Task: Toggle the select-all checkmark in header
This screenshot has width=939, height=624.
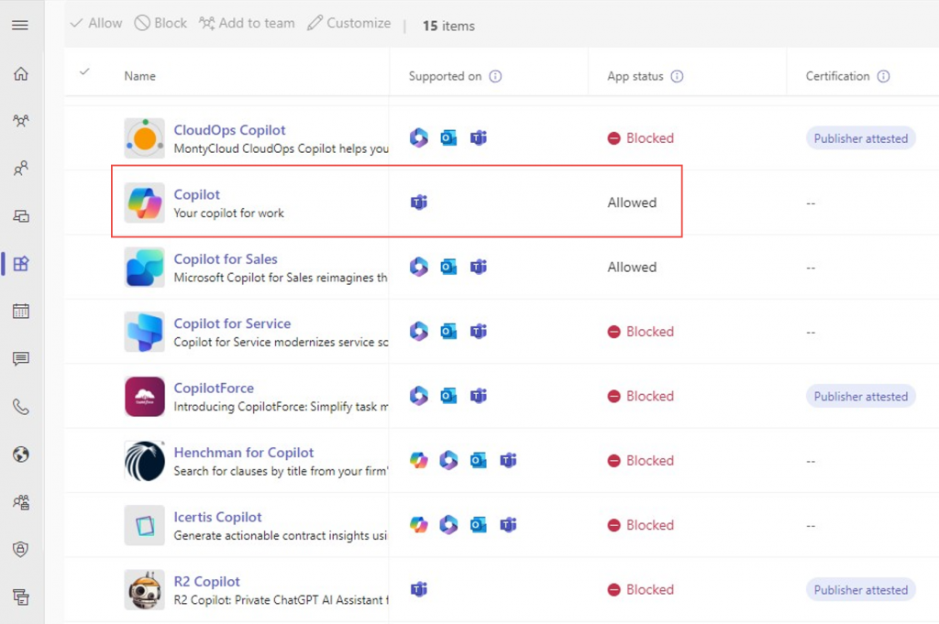Action: [84, 71]
